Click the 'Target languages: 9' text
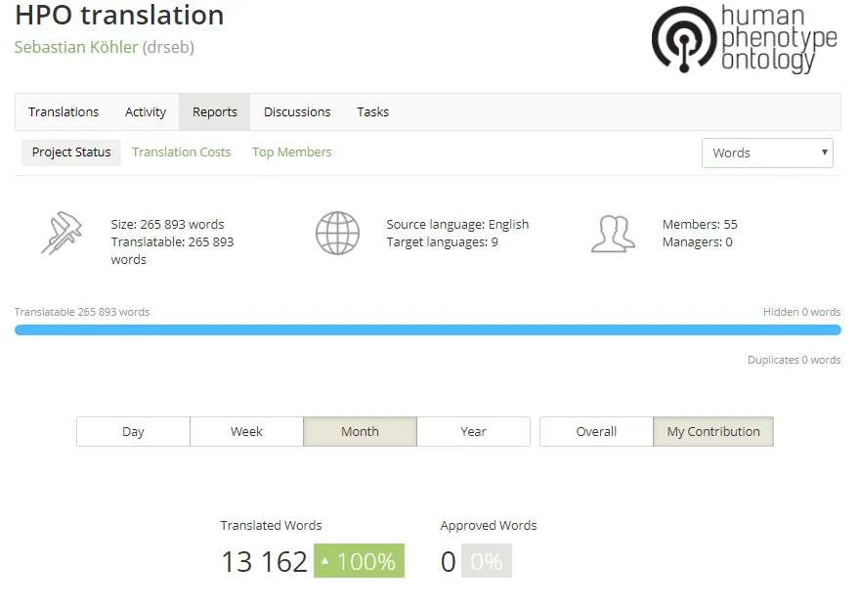 pos(442,242)
